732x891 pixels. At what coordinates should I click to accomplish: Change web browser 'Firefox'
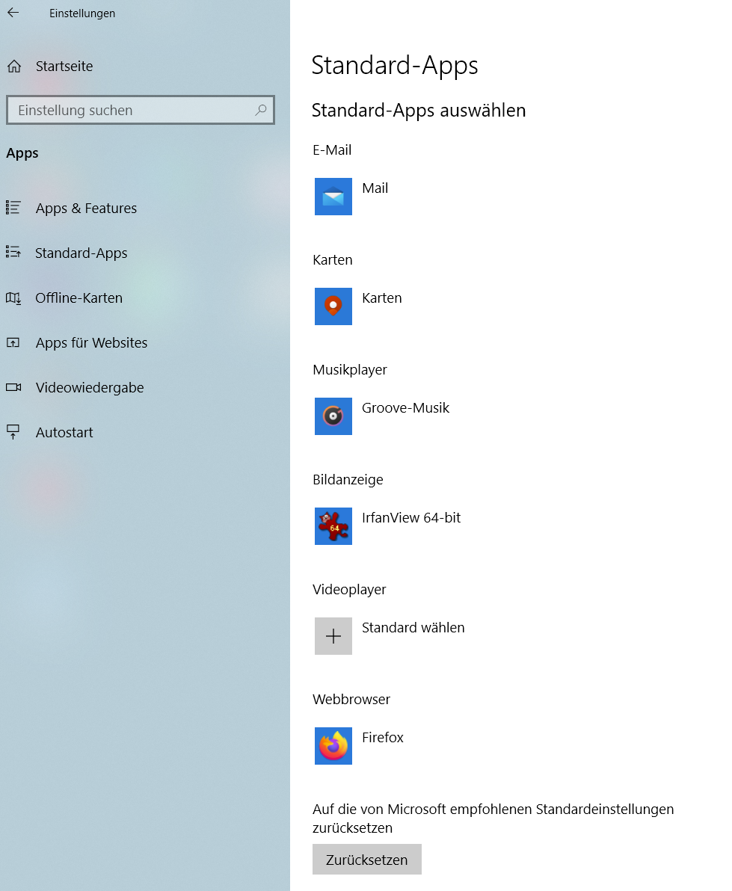(383, 738)
